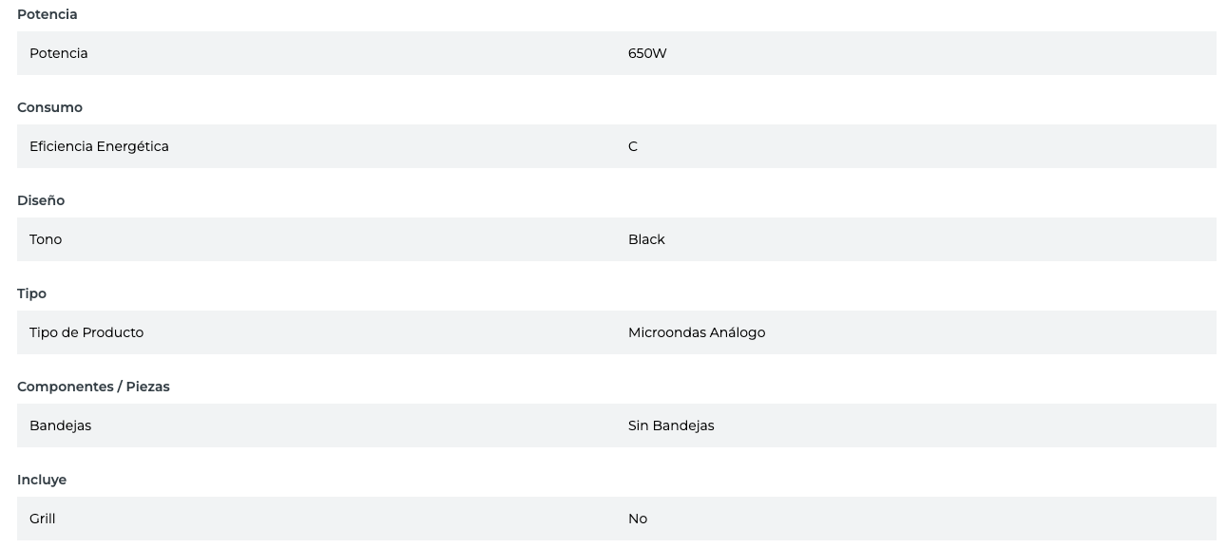Select the Black tone value
Screen dimensions: 1227x548
click(x=646, y=239)
